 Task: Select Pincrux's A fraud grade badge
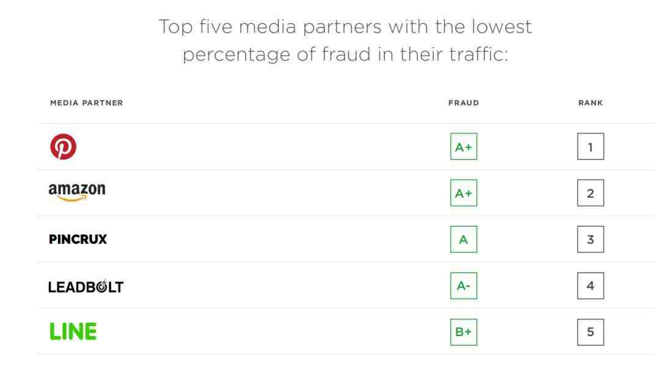click(x=463, y=239)
